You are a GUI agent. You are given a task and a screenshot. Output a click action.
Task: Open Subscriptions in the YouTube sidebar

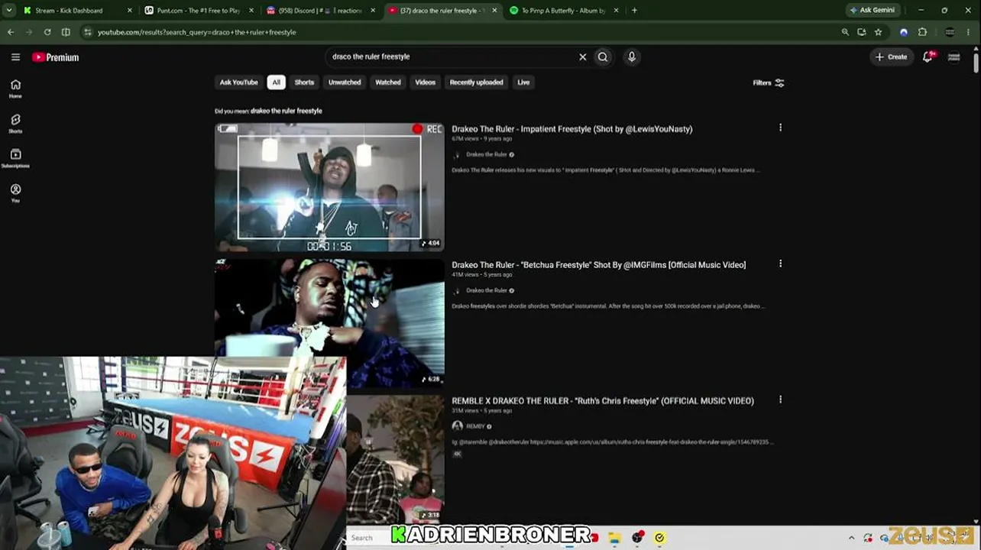tap(15, 158)
